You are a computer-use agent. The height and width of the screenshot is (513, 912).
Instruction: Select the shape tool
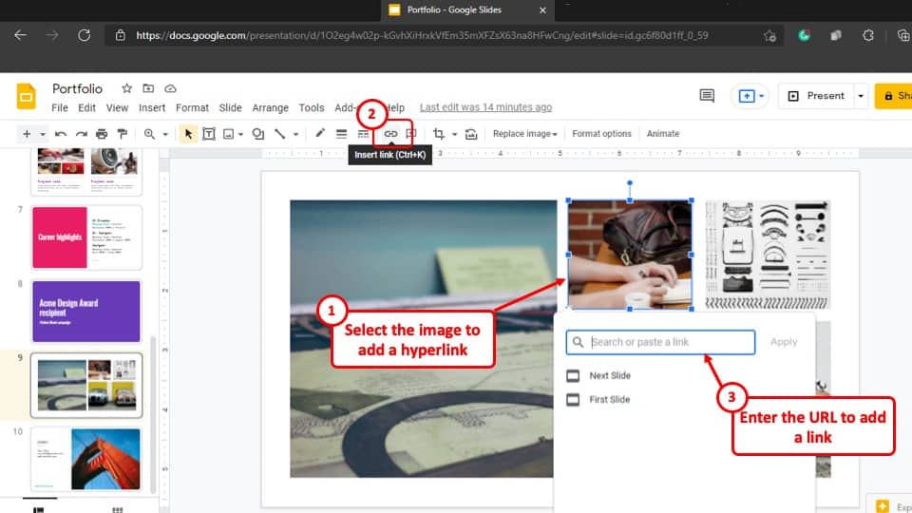point(258,134)
